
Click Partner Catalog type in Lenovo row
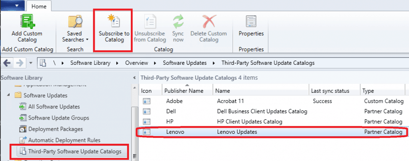[383, 132]
